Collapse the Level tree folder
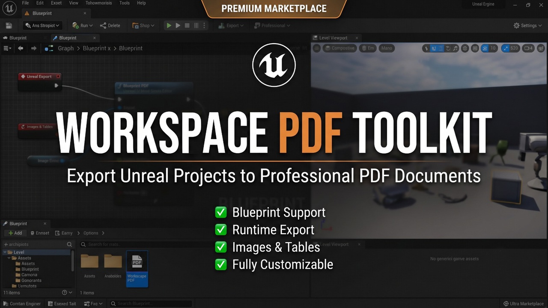The height and width of the screenshot is (308, 548). [x=5, y=252]
